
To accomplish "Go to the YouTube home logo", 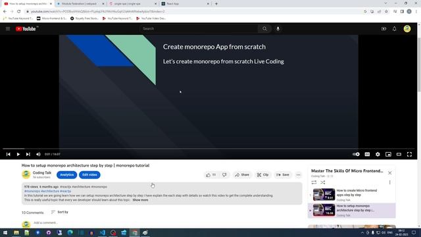I will point(26,29).
